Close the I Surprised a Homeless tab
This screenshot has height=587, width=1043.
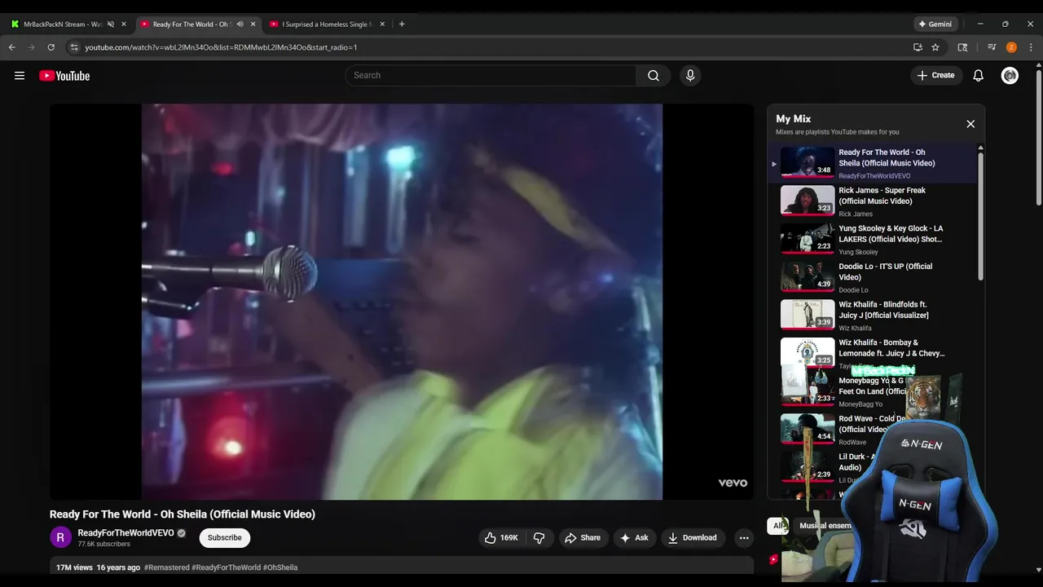click(382, 24)
